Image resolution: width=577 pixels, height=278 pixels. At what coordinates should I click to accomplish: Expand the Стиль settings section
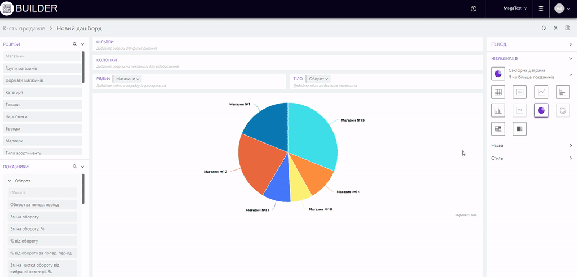(x=570, y=158)
